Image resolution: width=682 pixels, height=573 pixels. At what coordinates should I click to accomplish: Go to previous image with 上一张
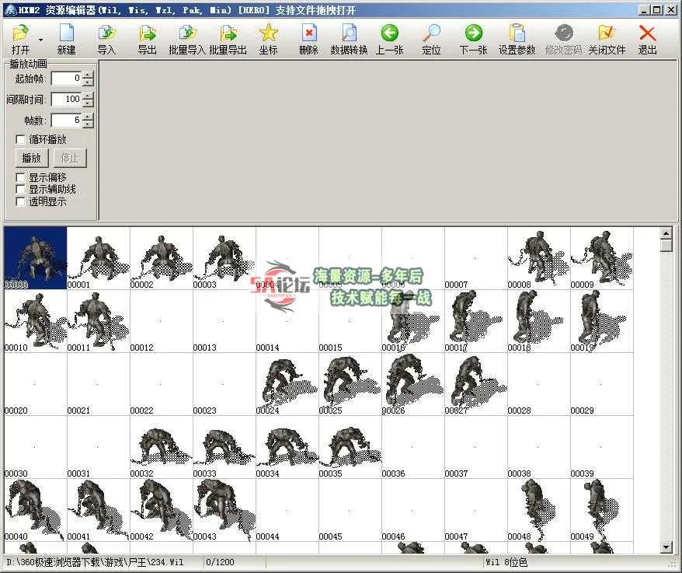click(x=389, y=34)
